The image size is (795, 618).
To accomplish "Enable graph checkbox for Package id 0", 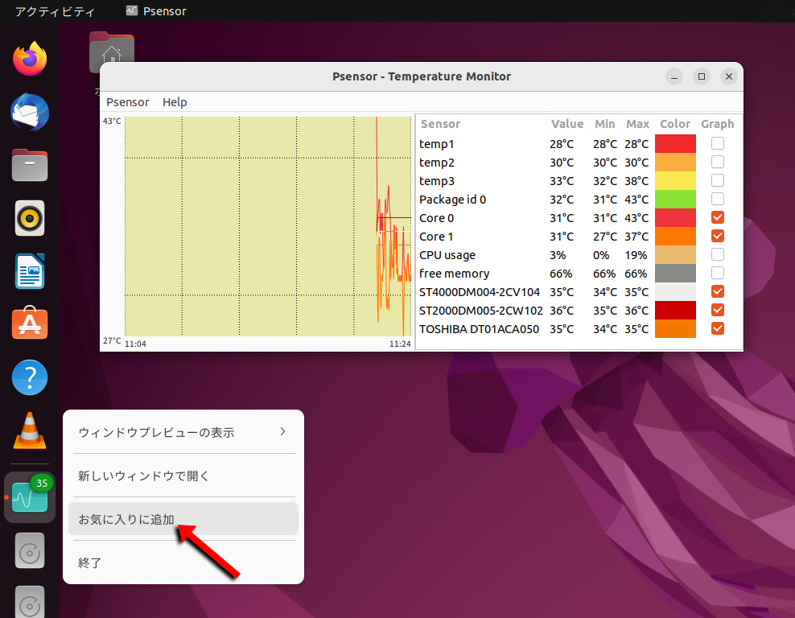I will click(x=718, y=199).
